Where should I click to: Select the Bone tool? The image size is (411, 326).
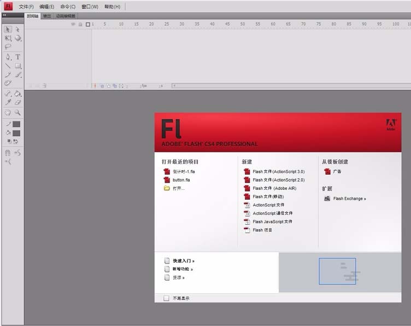[8, 94]
